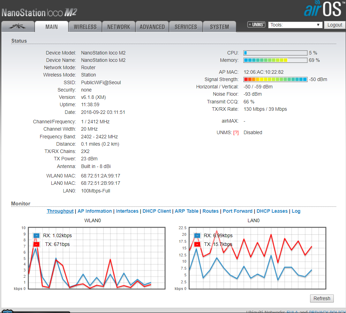Open the SERVICES tab
The height and width of the screenshot is (313, 346).
pos(186,27)
